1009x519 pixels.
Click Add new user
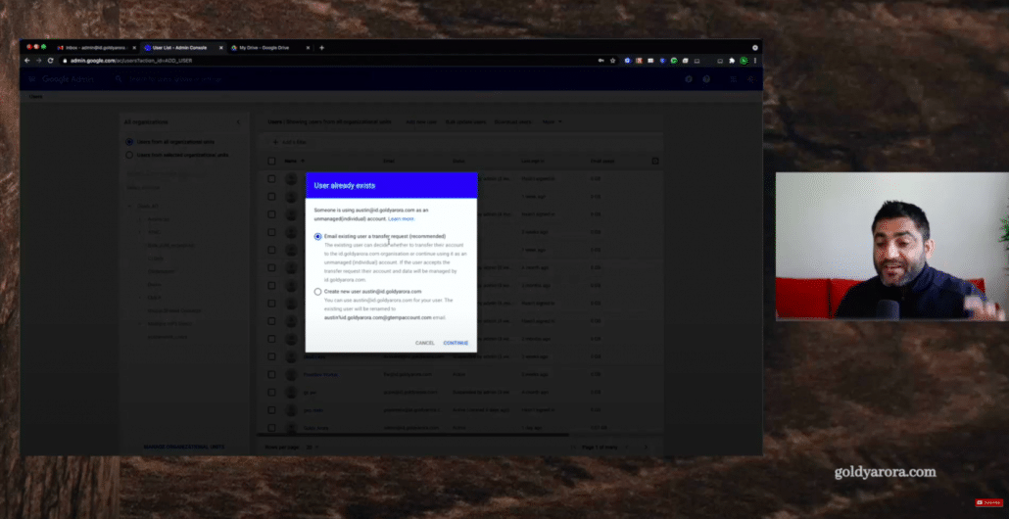(x=421, y=121)
